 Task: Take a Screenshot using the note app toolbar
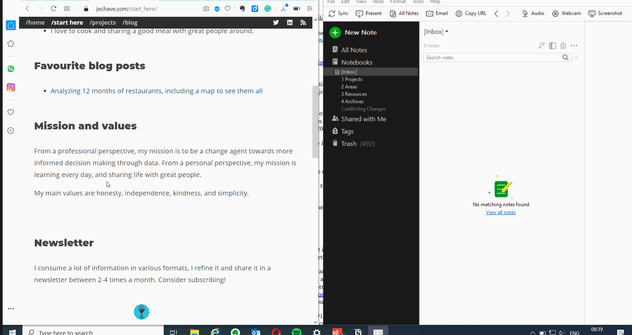(605, 13)
